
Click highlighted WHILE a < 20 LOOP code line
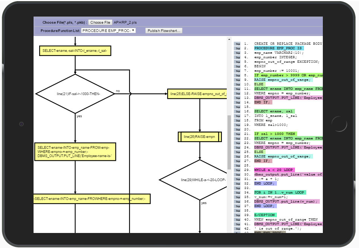click(274, 170)
